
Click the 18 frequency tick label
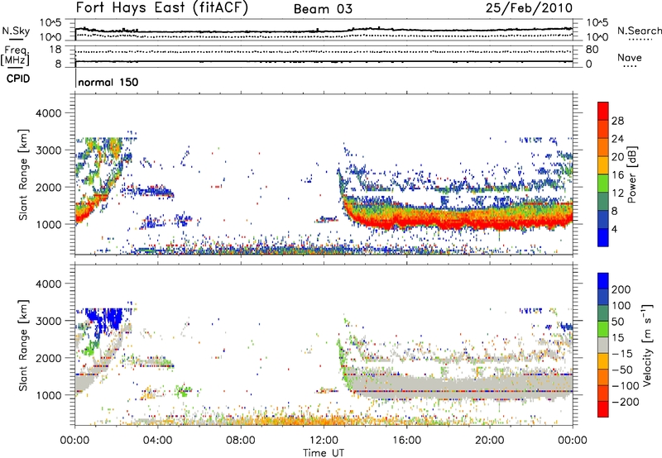pyautogui.click(x=55, y=50)
